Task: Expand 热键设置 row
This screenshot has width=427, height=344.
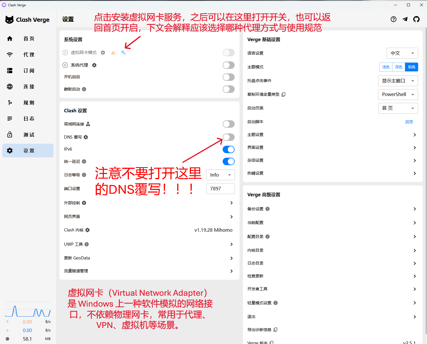Action: point(333,173)
